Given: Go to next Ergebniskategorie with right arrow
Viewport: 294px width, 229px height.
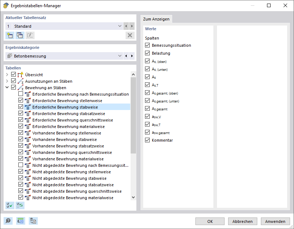Looking at the screenshot, I should [132, 56].
